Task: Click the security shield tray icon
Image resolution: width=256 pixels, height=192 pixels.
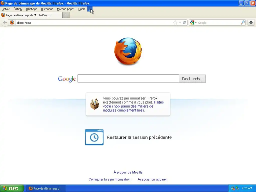Action: 237,188
